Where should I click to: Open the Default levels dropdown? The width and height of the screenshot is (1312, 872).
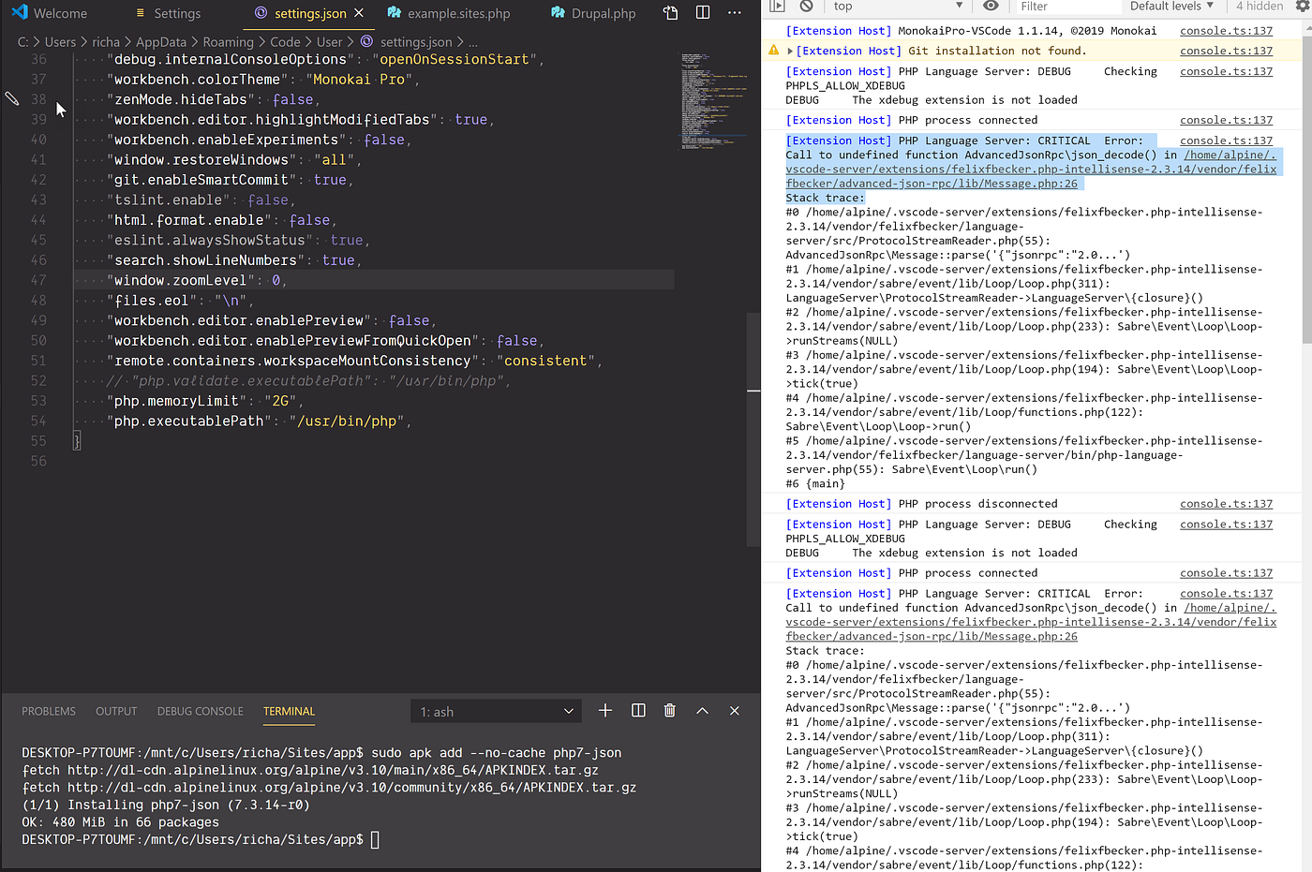1170,7
